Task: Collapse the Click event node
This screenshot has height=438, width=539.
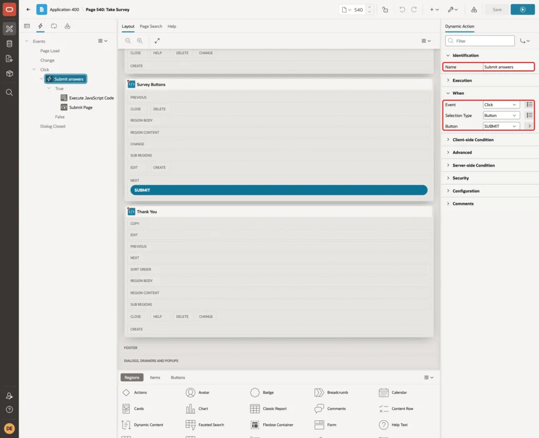Action: click(34, 69)
